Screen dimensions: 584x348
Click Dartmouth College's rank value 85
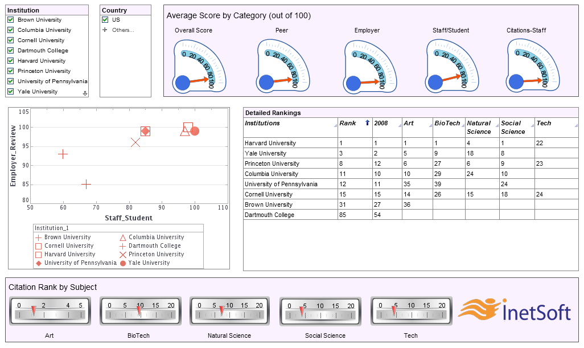(x=343, y=215)
